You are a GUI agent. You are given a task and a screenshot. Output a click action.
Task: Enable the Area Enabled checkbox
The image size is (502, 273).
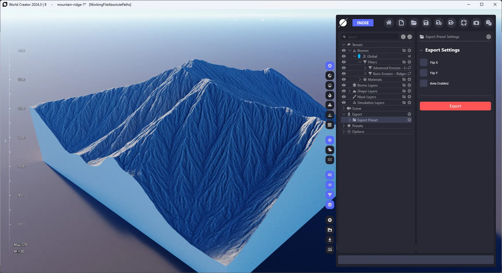click(x=424, y=83)
